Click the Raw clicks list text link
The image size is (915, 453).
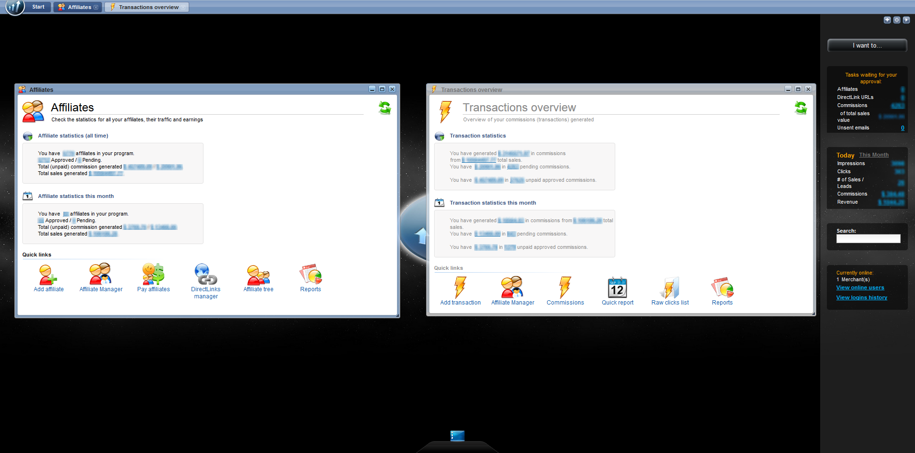click(670, 303)
